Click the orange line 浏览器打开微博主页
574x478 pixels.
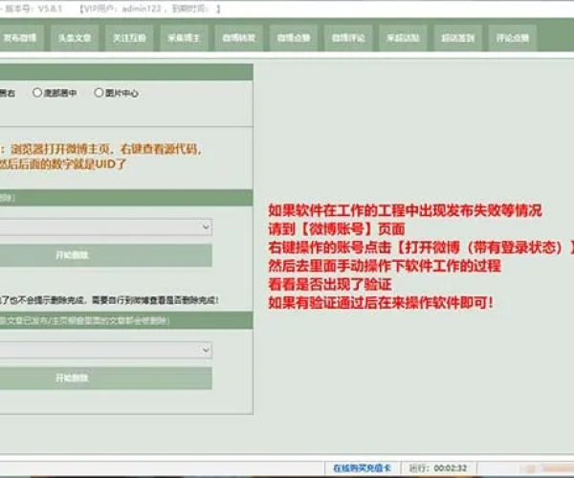click(101, 149)
